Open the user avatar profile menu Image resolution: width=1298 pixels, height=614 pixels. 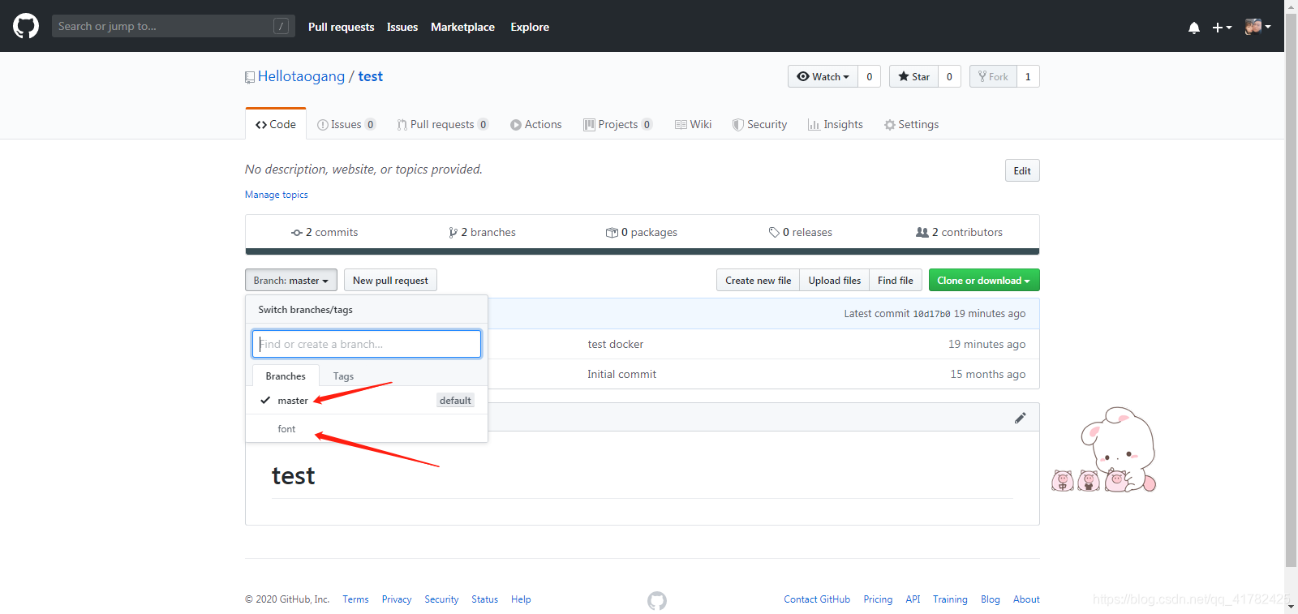1257,27
